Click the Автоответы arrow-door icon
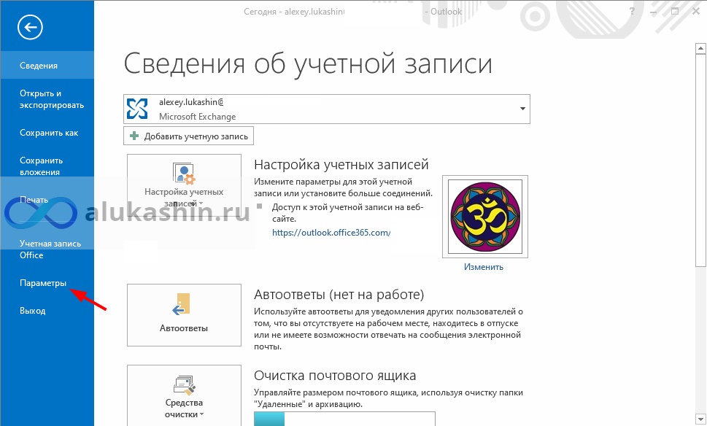Screen dimensions: 707x426 182,304
